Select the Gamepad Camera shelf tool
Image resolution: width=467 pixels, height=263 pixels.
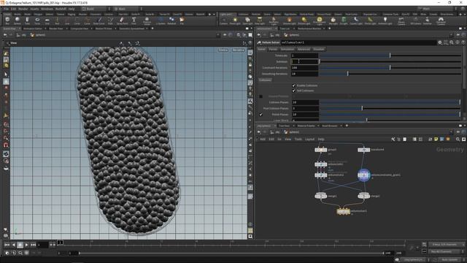coord(441,20)
